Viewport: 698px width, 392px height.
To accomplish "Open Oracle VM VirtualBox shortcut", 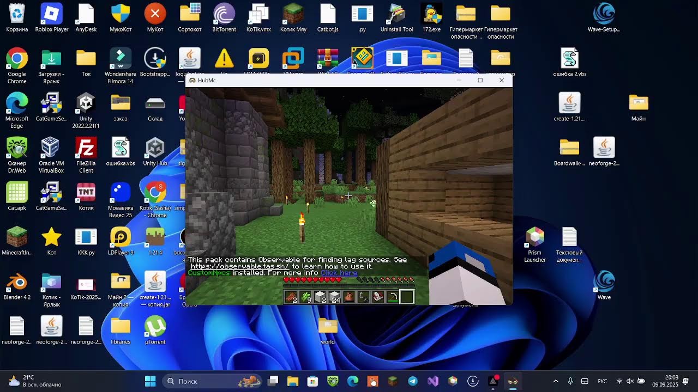I will tap(51, 156).
